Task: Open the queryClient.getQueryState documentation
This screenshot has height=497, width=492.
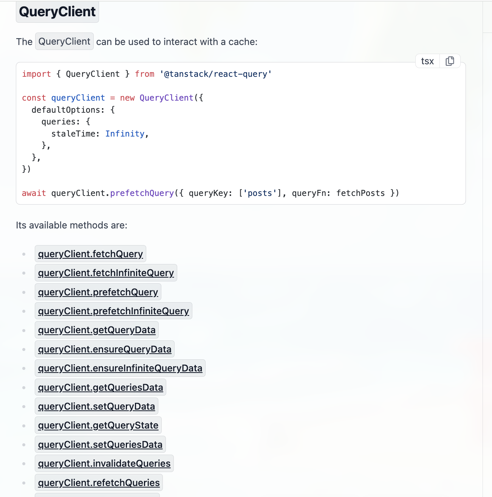Action: pos(98,425)
